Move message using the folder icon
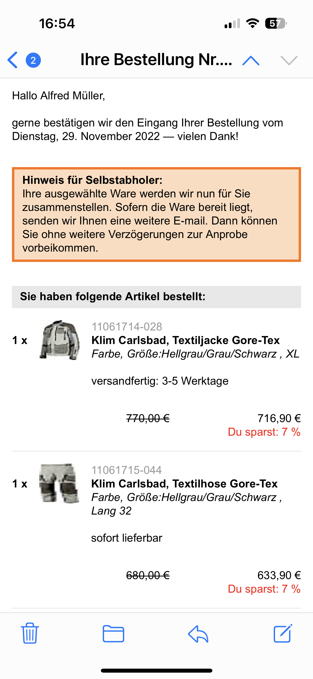Viewport: 313px width, 679px height. point(113,634)
